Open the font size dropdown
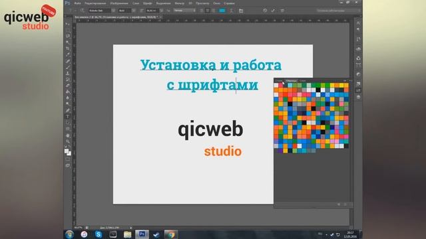 coord(161,11)
